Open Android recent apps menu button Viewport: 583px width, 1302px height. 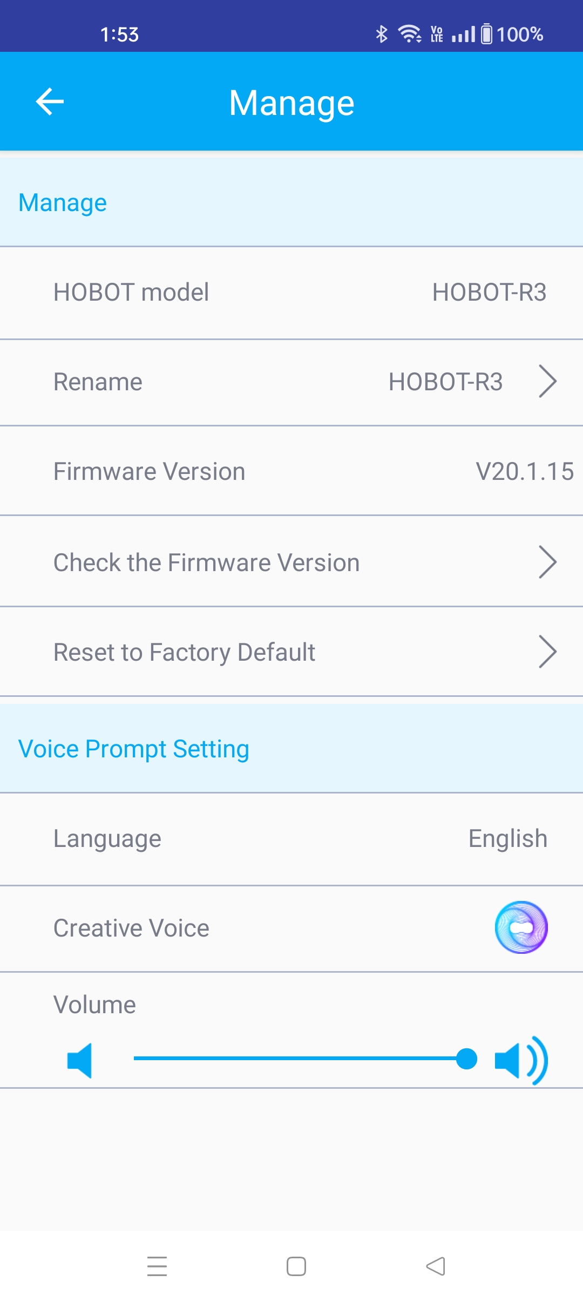click(157, 1266)
